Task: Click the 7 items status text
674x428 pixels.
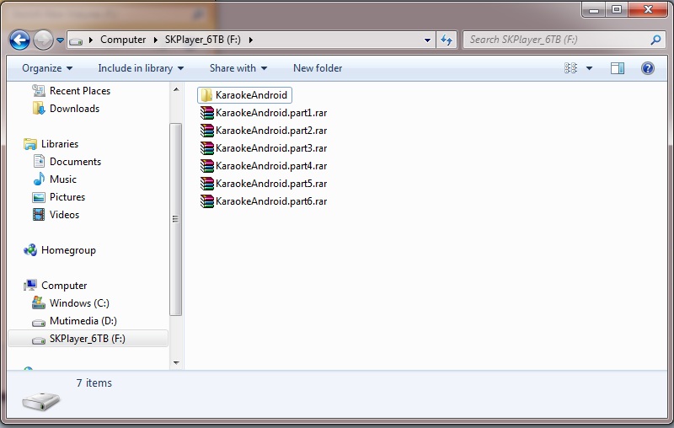Action: point(94,383)
